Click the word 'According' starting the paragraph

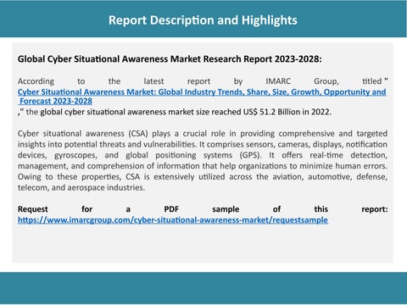(36, 81)
